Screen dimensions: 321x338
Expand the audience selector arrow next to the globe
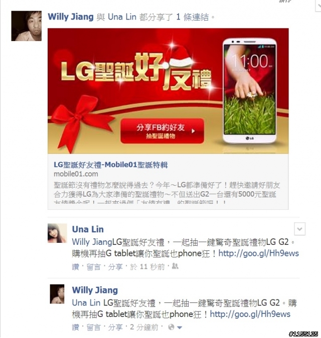coord(180,327)
